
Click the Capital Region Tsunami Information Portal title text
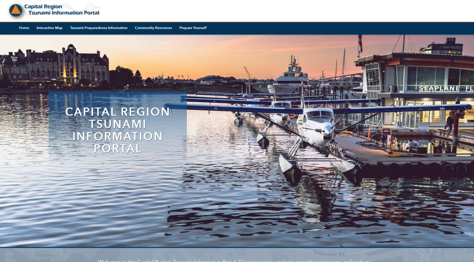click(x=62, y=10)
